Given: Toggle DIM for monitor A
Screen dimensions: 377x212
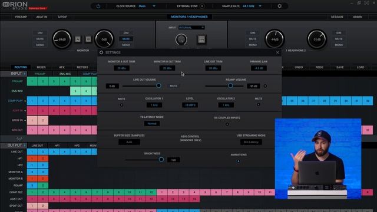Looking at the screenshot, I should click(40, 33).
